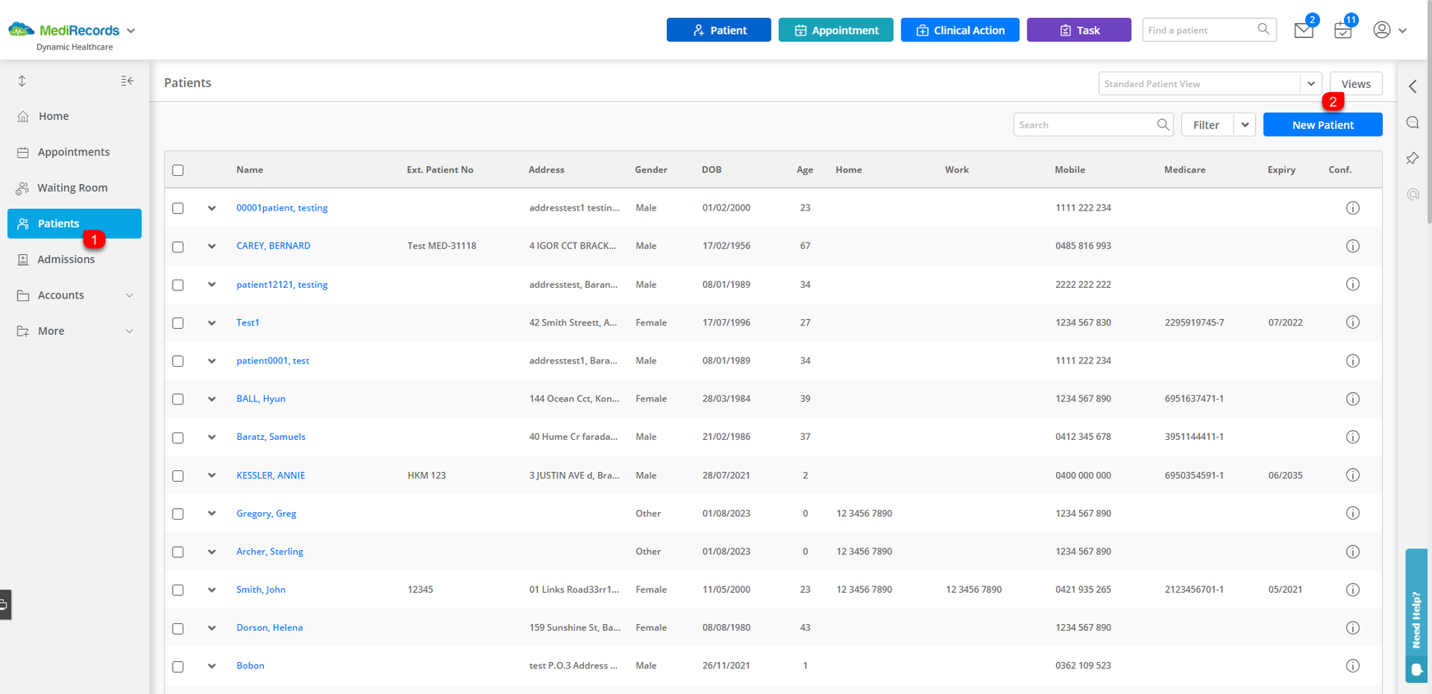Viewport: 1432px width, 694px height.
Task: Check the box for BALL, Hyun
Action: click(178, 399)
